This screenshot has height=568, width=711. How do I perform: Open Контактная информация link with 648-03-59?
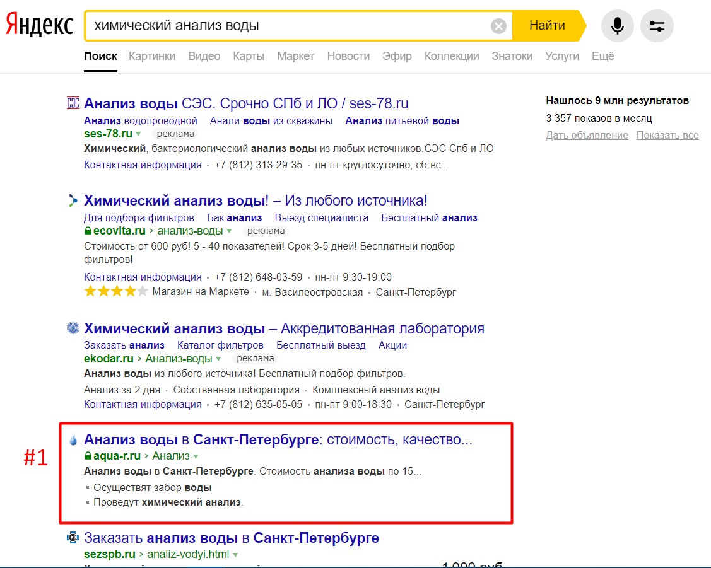(x=143, y=277)
